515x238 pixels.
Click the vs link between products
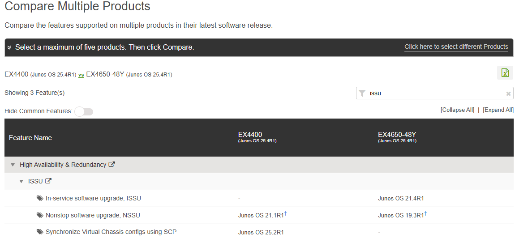pyautogui.click(x=81, y=75)
